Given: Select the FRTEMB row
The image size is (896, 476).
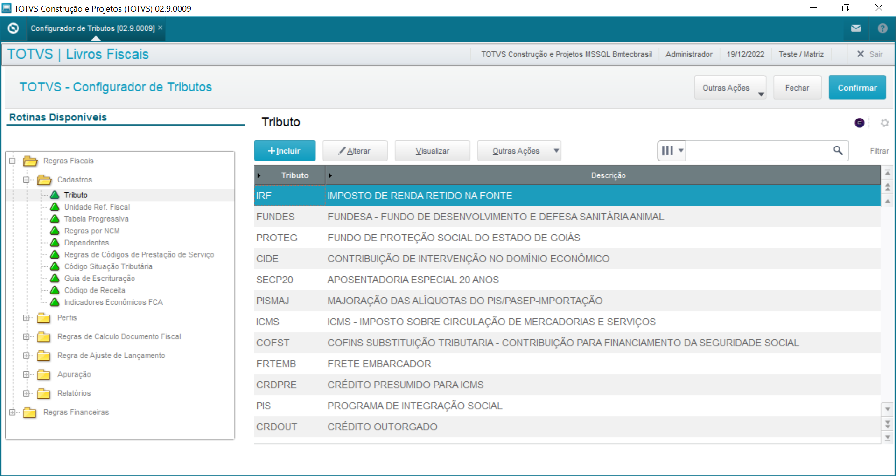Looking at the screenshot, I should pos(567,364).
